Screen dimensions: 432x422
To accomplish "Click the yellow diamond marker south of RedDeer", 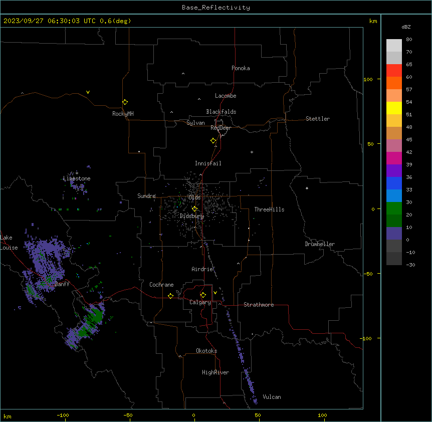I will [x=213, y=141].
